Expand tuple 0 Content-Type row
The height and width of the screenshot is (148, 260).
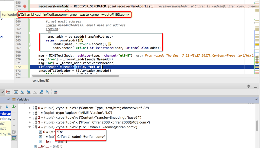click(x=29, y=108)
